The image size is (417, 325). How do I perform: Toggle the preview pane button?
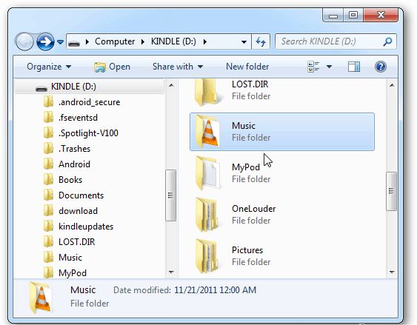[x=354, y=67]
